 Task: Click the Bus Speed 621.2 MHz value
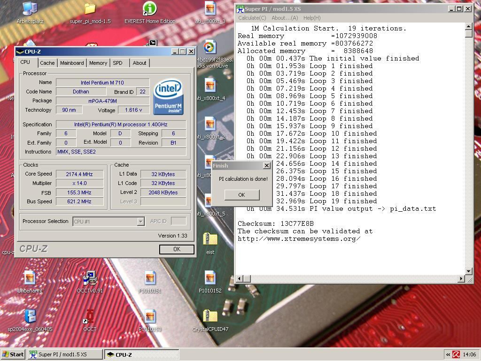[79, 201]
